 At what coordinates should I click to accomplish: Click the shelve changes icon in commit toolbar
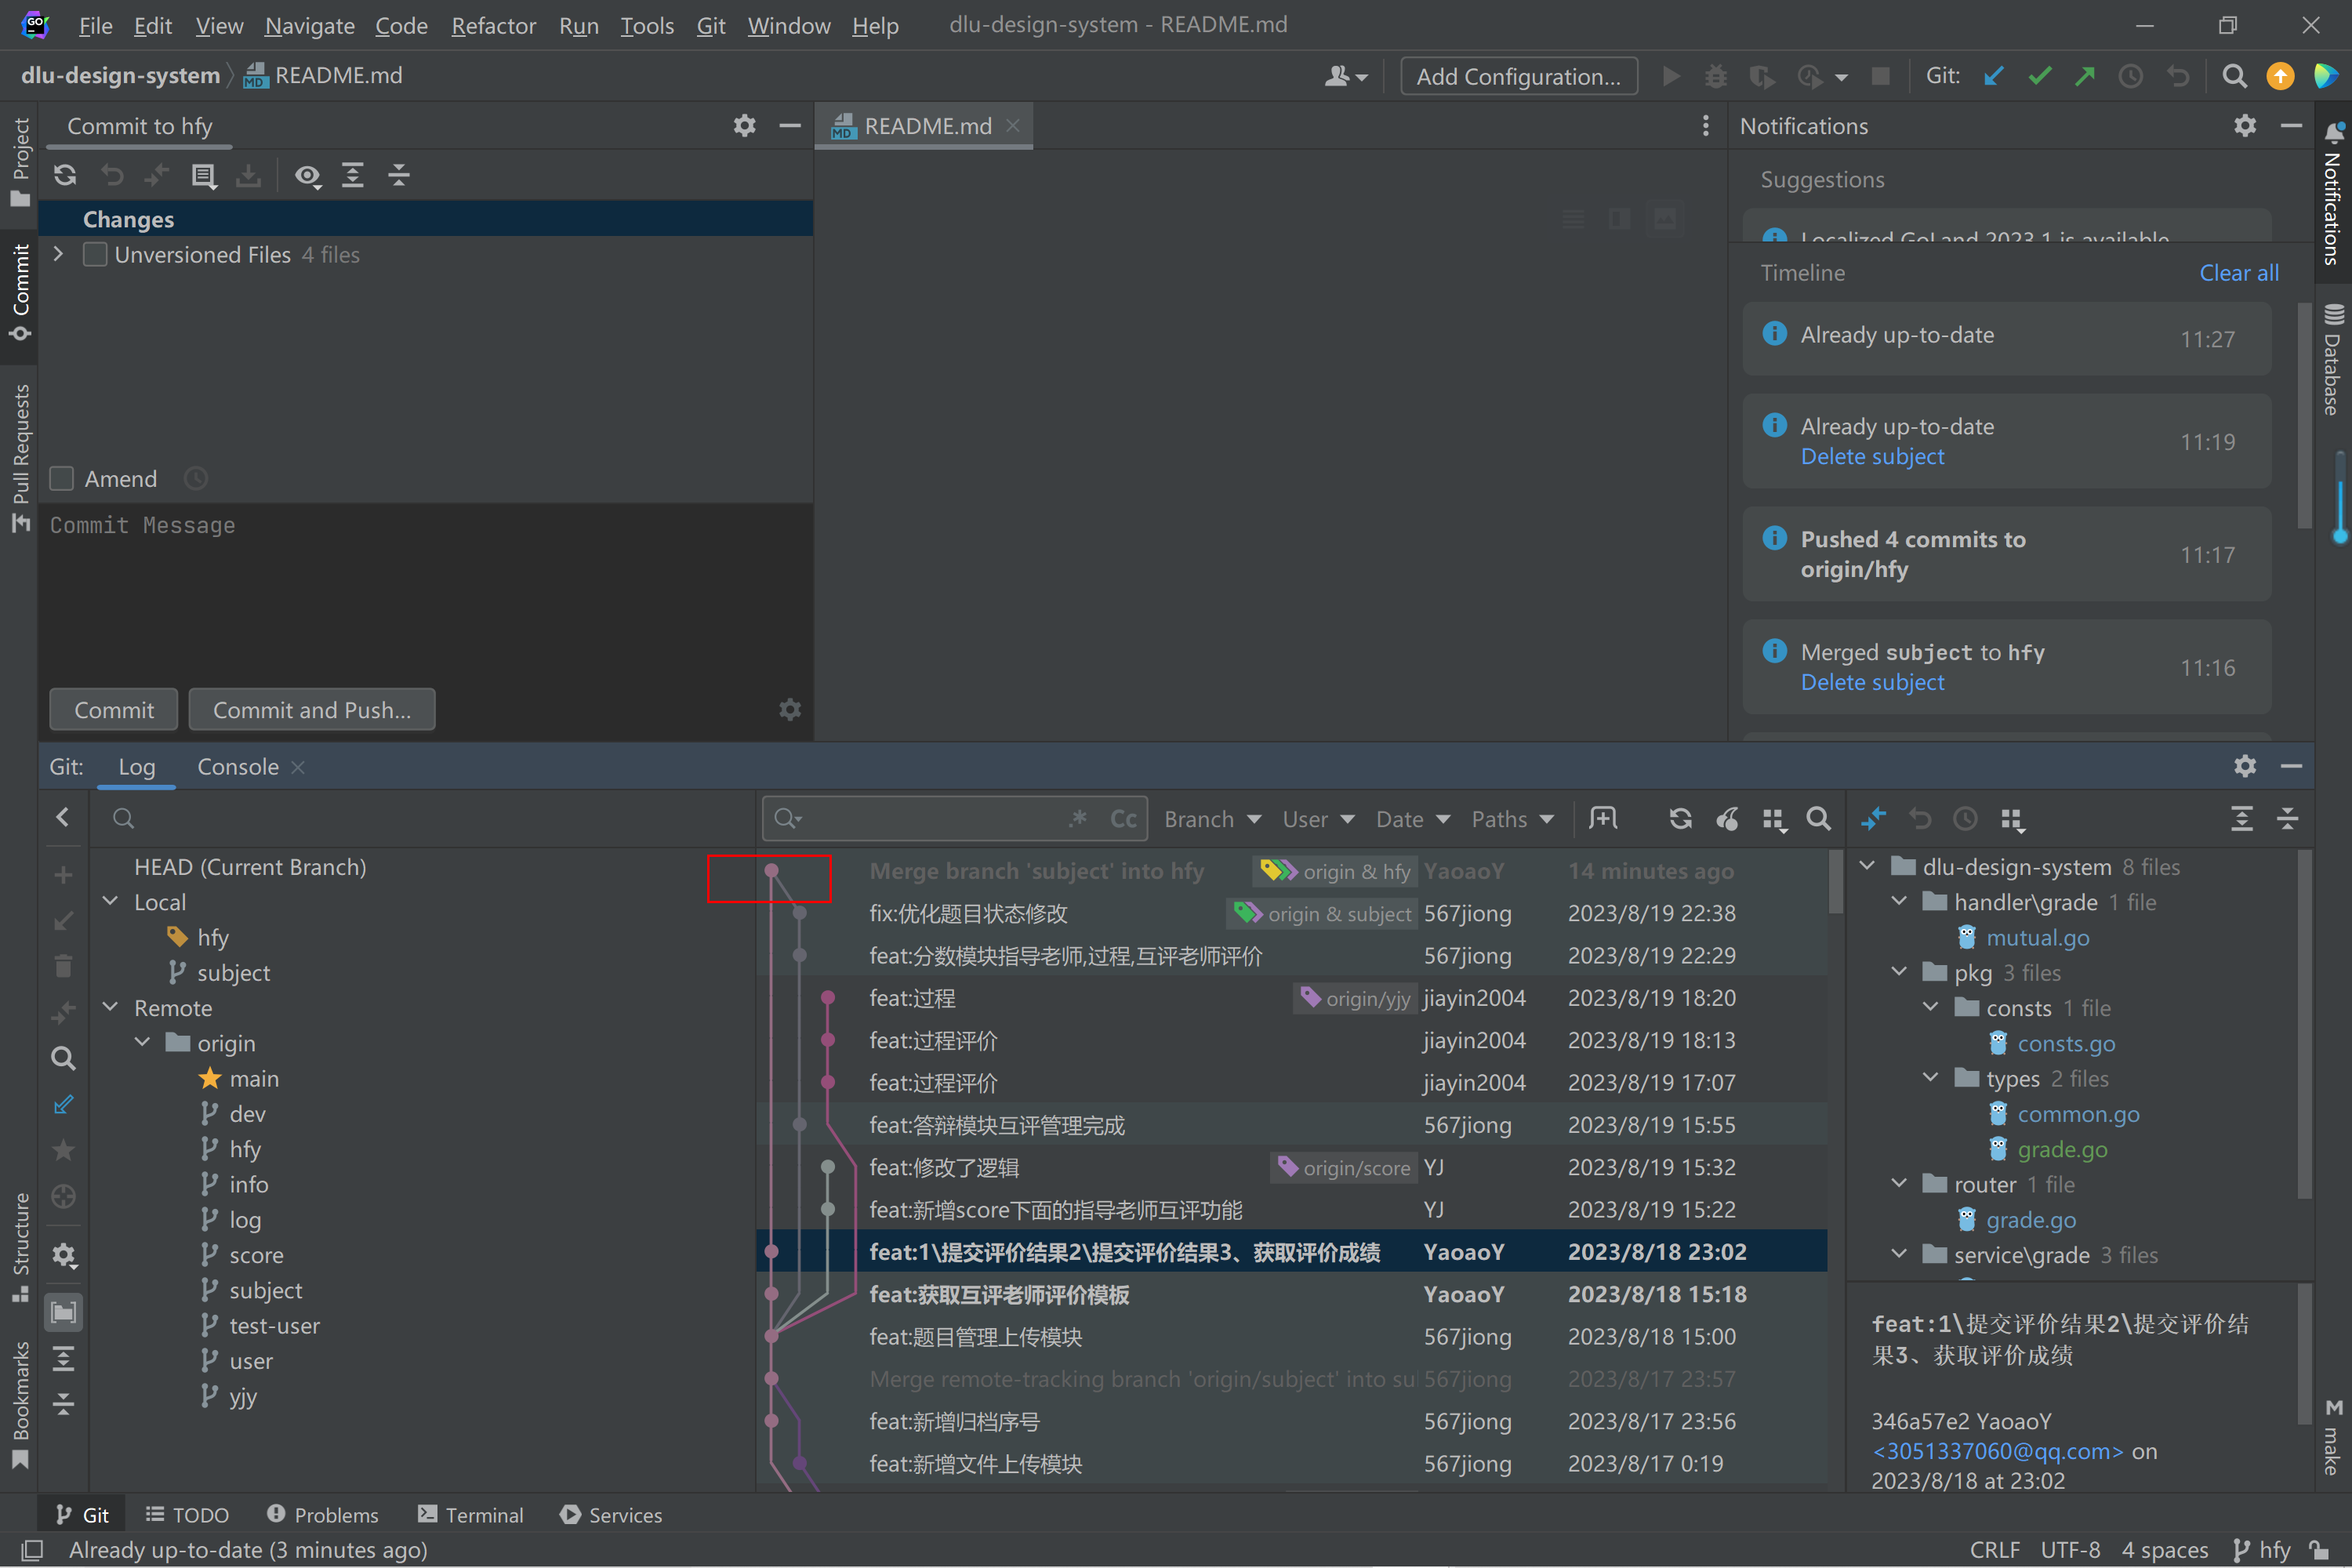pos(248,176)
